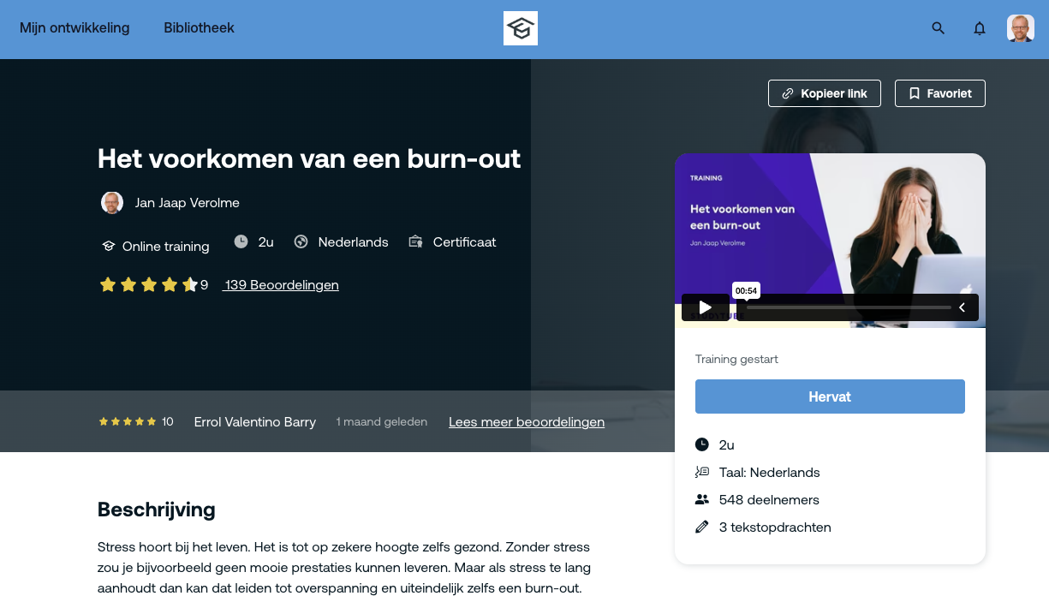Click the Kopieer link button
1049x602 pixels.
coord(825,93)
